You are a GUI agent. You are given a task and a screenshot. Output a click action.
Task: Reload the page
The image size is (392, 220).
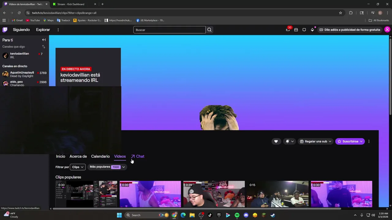coord(19,13)
